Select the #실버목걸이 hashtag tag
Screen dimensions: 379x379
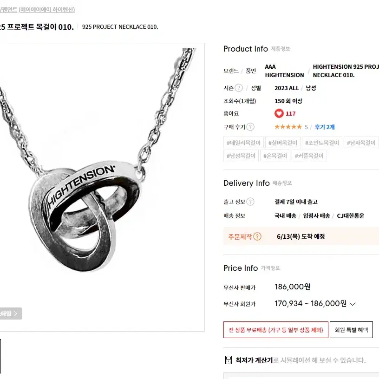point(282,143)
